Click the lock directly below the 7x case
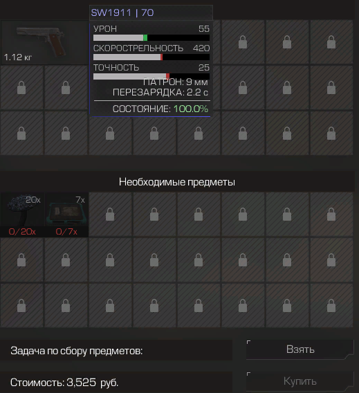The width and height of the screenshot is (359, 393). (66, 260)
